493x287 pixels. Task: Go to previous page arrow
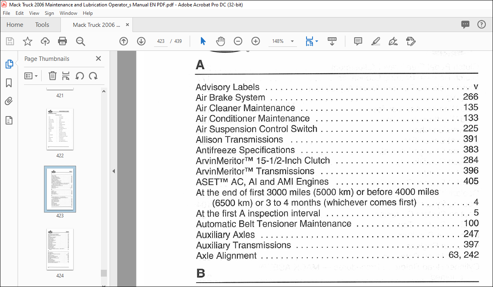(x=124, y=41)
